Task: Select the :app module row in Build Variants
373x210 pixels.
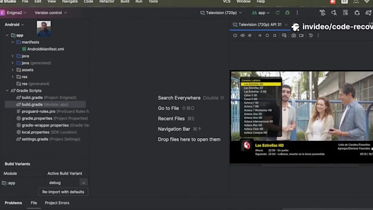Action: click(44, 183)
